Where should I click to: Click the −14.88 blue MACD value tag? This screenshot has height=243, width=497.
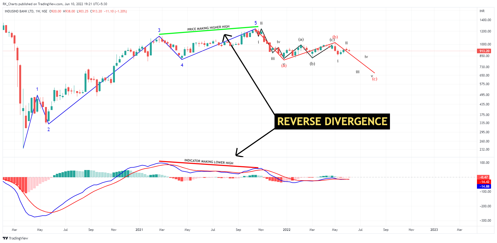pos(484,187)
